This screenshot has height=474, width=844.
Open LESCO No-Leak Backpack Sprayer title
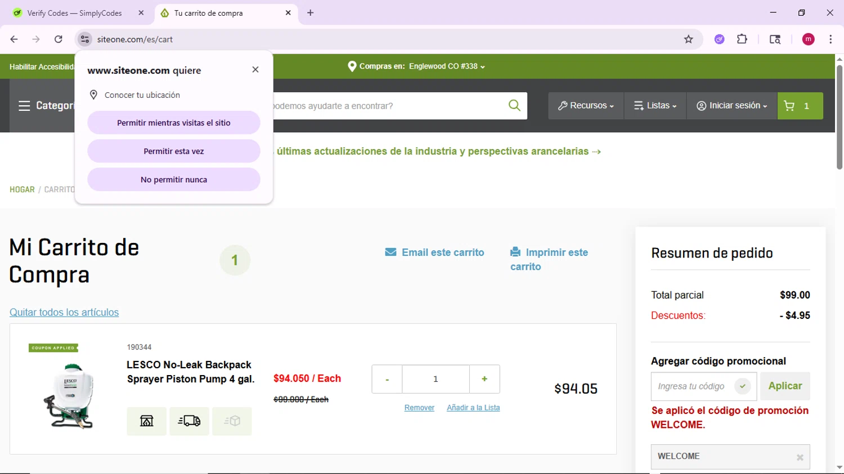(x=191, y=372)
